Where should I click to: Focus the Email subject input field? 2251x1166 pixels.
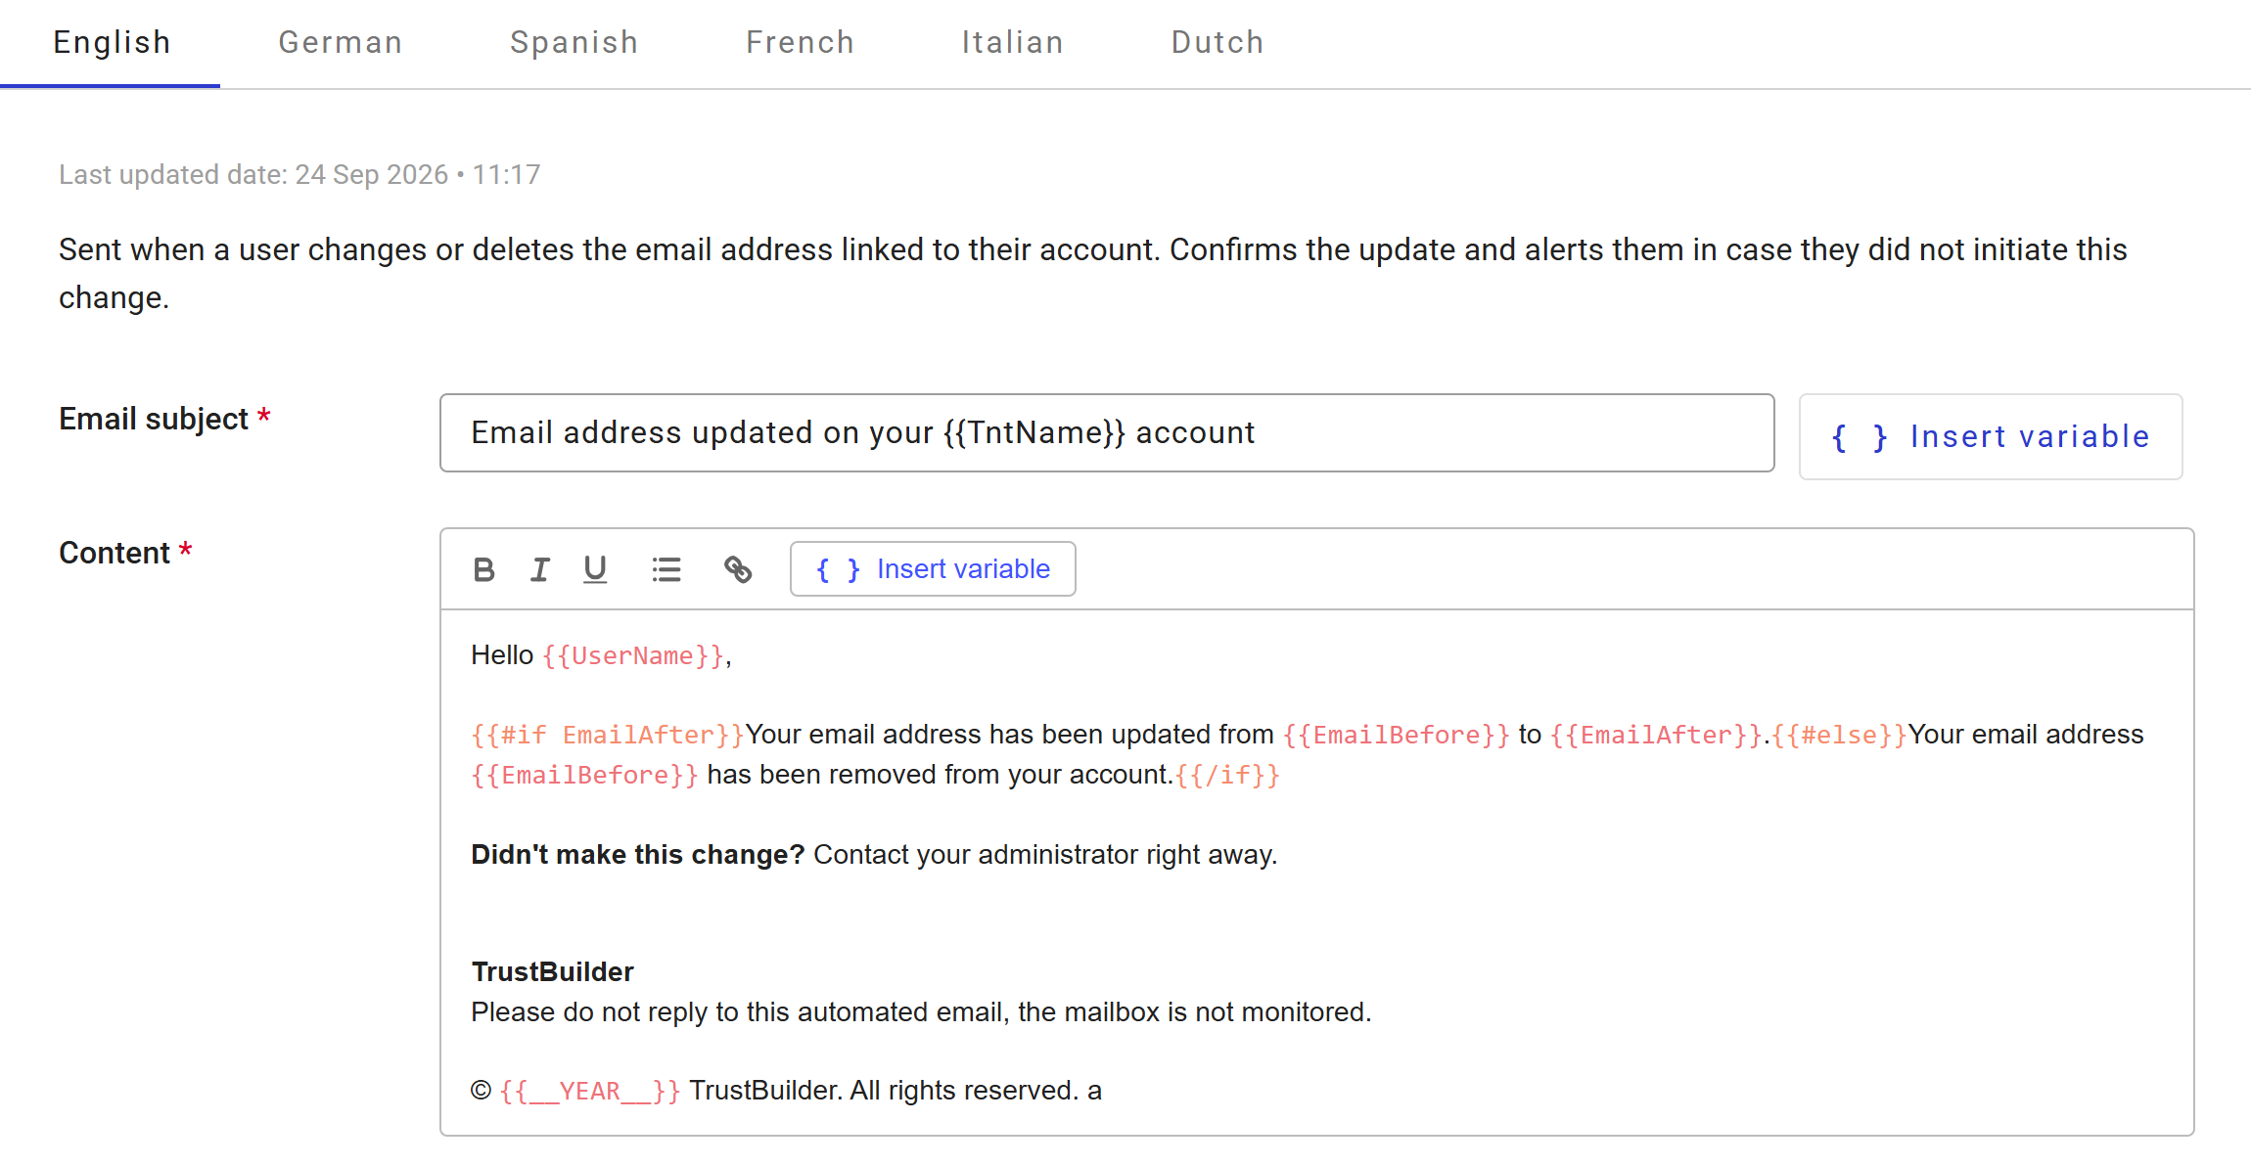(1107, 433)
